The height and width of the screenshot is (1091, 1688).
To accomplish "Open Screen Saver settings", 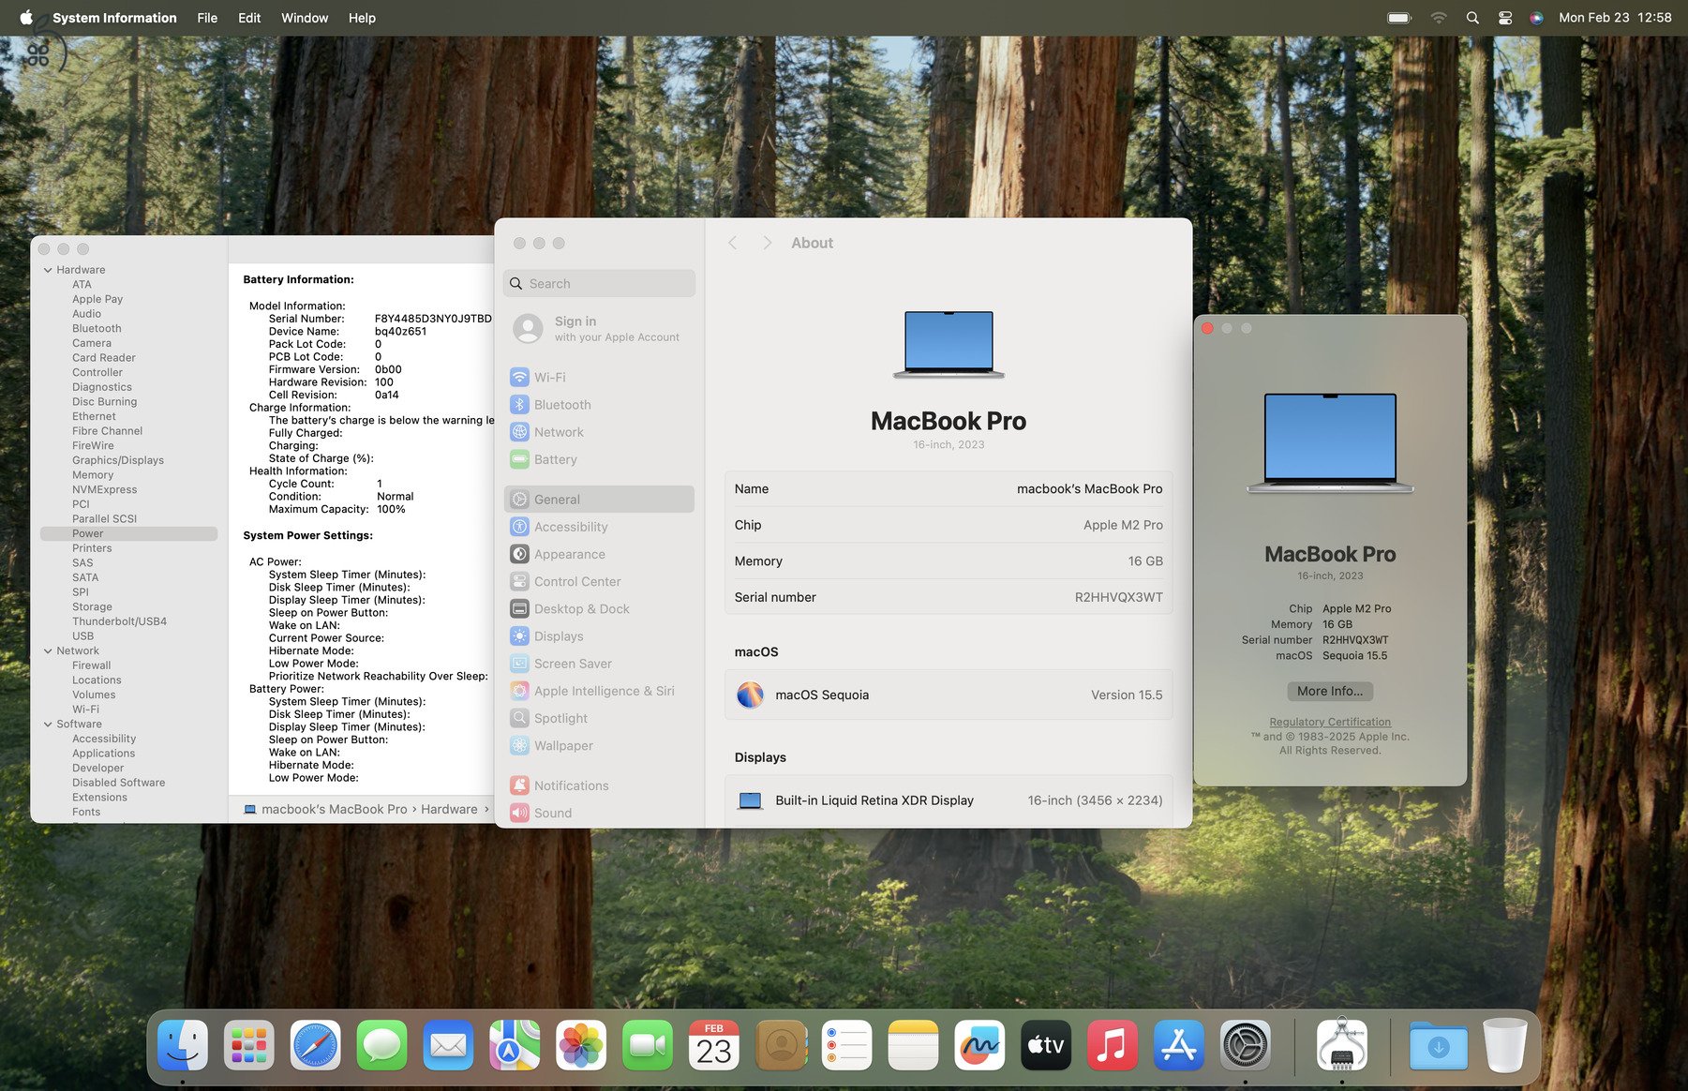I will click(x=573, y=663).
